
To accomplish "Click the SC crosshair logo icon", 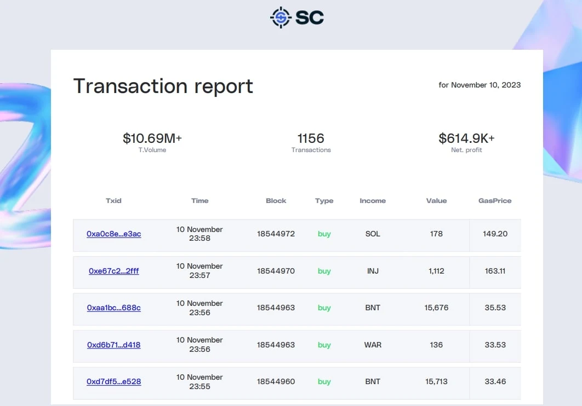I will tap(281, 18).
